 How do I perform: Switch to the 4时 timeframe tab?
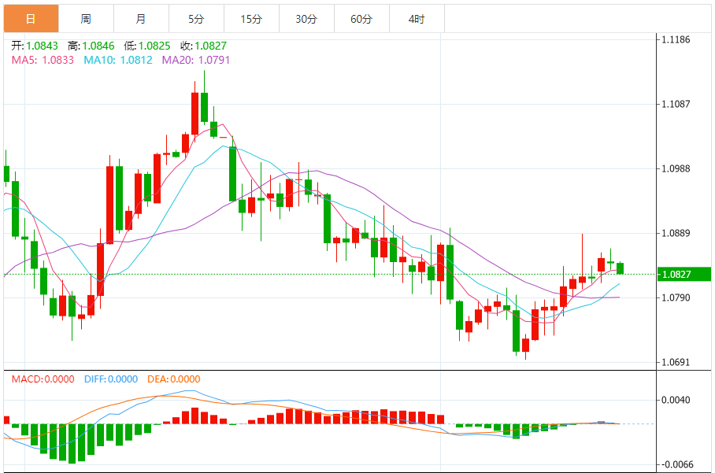417,19
